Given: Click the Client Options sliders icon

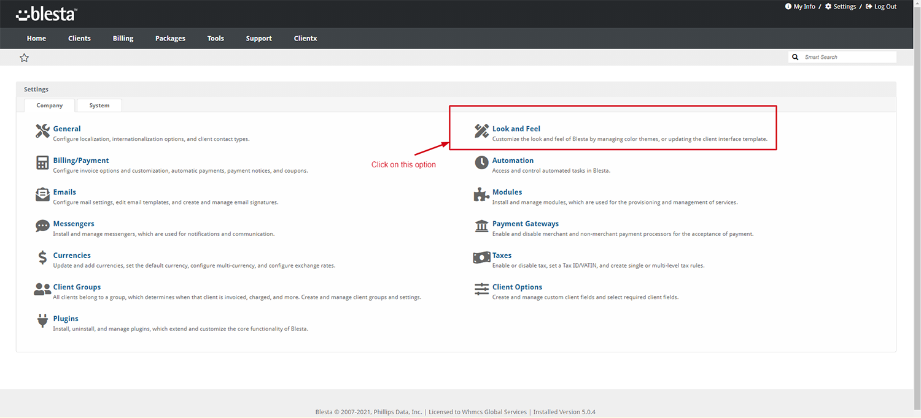Looking at the screenshot, I should click(482, 289).
